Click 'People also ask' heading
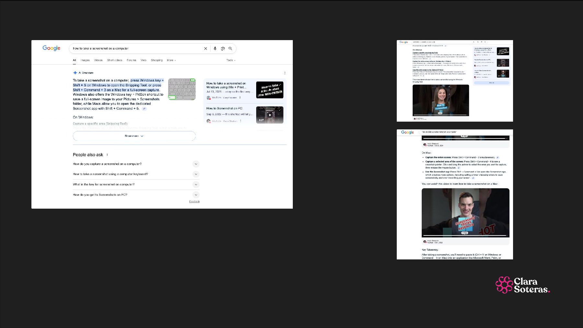Screen dimensions: 583x328 tap(88, 155)
